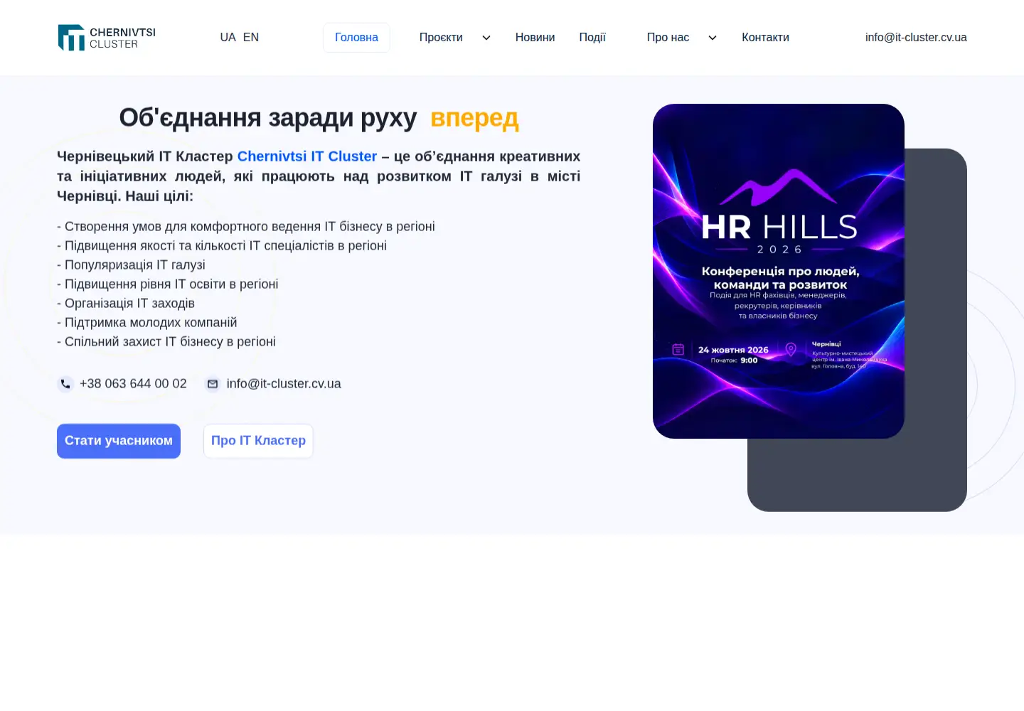The width and height of the screenshot is (1024, 711).
Task: Click the goal 'Популяризація IT галузі'
Action: [x=131, y=265]
